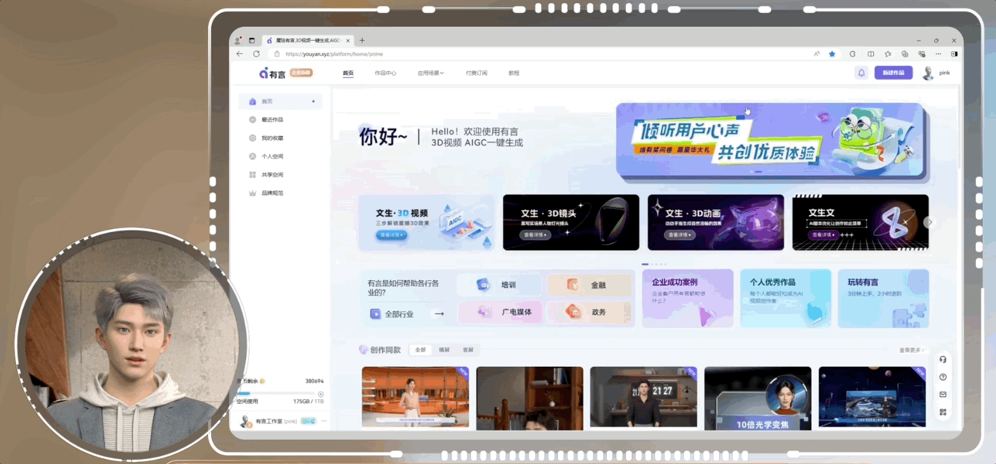This screenshot has width=996, height=464.
Task: Click the carousel next arrow on feature cards
Action: point(930,222)
